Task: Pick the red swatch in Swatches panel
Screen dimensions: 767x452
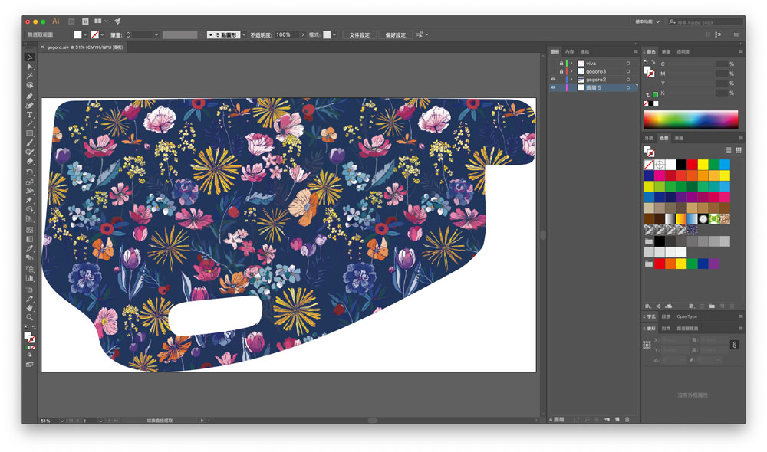Action: (x=692, y=165)
